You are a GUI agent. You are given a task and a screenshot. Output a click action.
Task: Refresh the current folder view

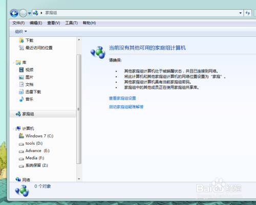(x=248, y=13)
